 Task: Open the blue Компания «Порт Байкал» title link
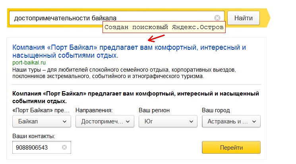click(x=130, y=51)
